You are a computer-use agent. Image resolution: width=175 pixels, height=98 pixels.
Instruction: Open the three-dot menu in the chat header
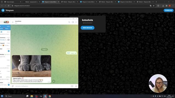[76, 22]
